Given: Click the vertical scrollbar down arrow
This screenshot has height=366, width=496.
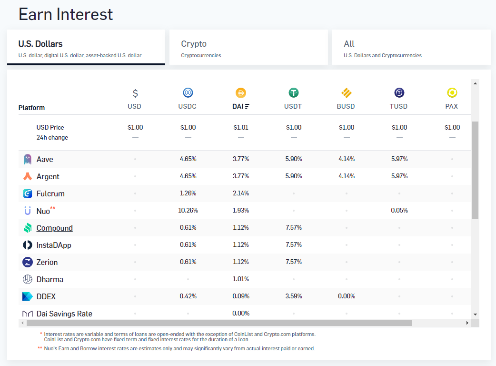Looking at the screenshot, I should (475, 315).
